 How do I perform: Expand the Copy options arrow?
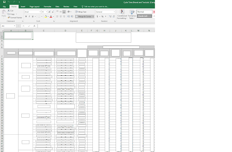click(x=16, y=14)
